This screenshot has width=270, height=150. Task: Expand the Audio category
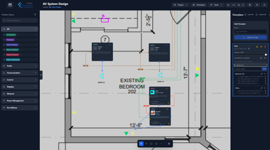point(20,66)
